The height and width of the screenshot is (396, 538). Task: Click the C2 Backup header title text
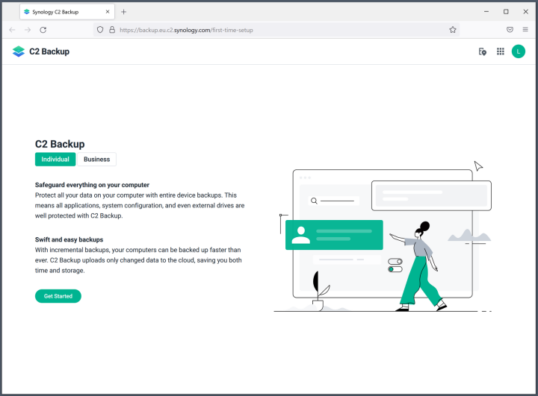pos(49,51)
